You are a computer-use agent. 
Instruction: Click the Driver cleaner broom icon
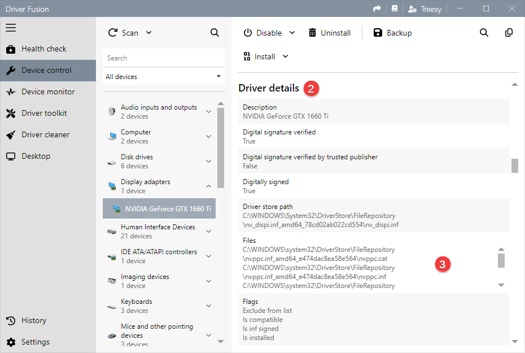click(11, 135)
